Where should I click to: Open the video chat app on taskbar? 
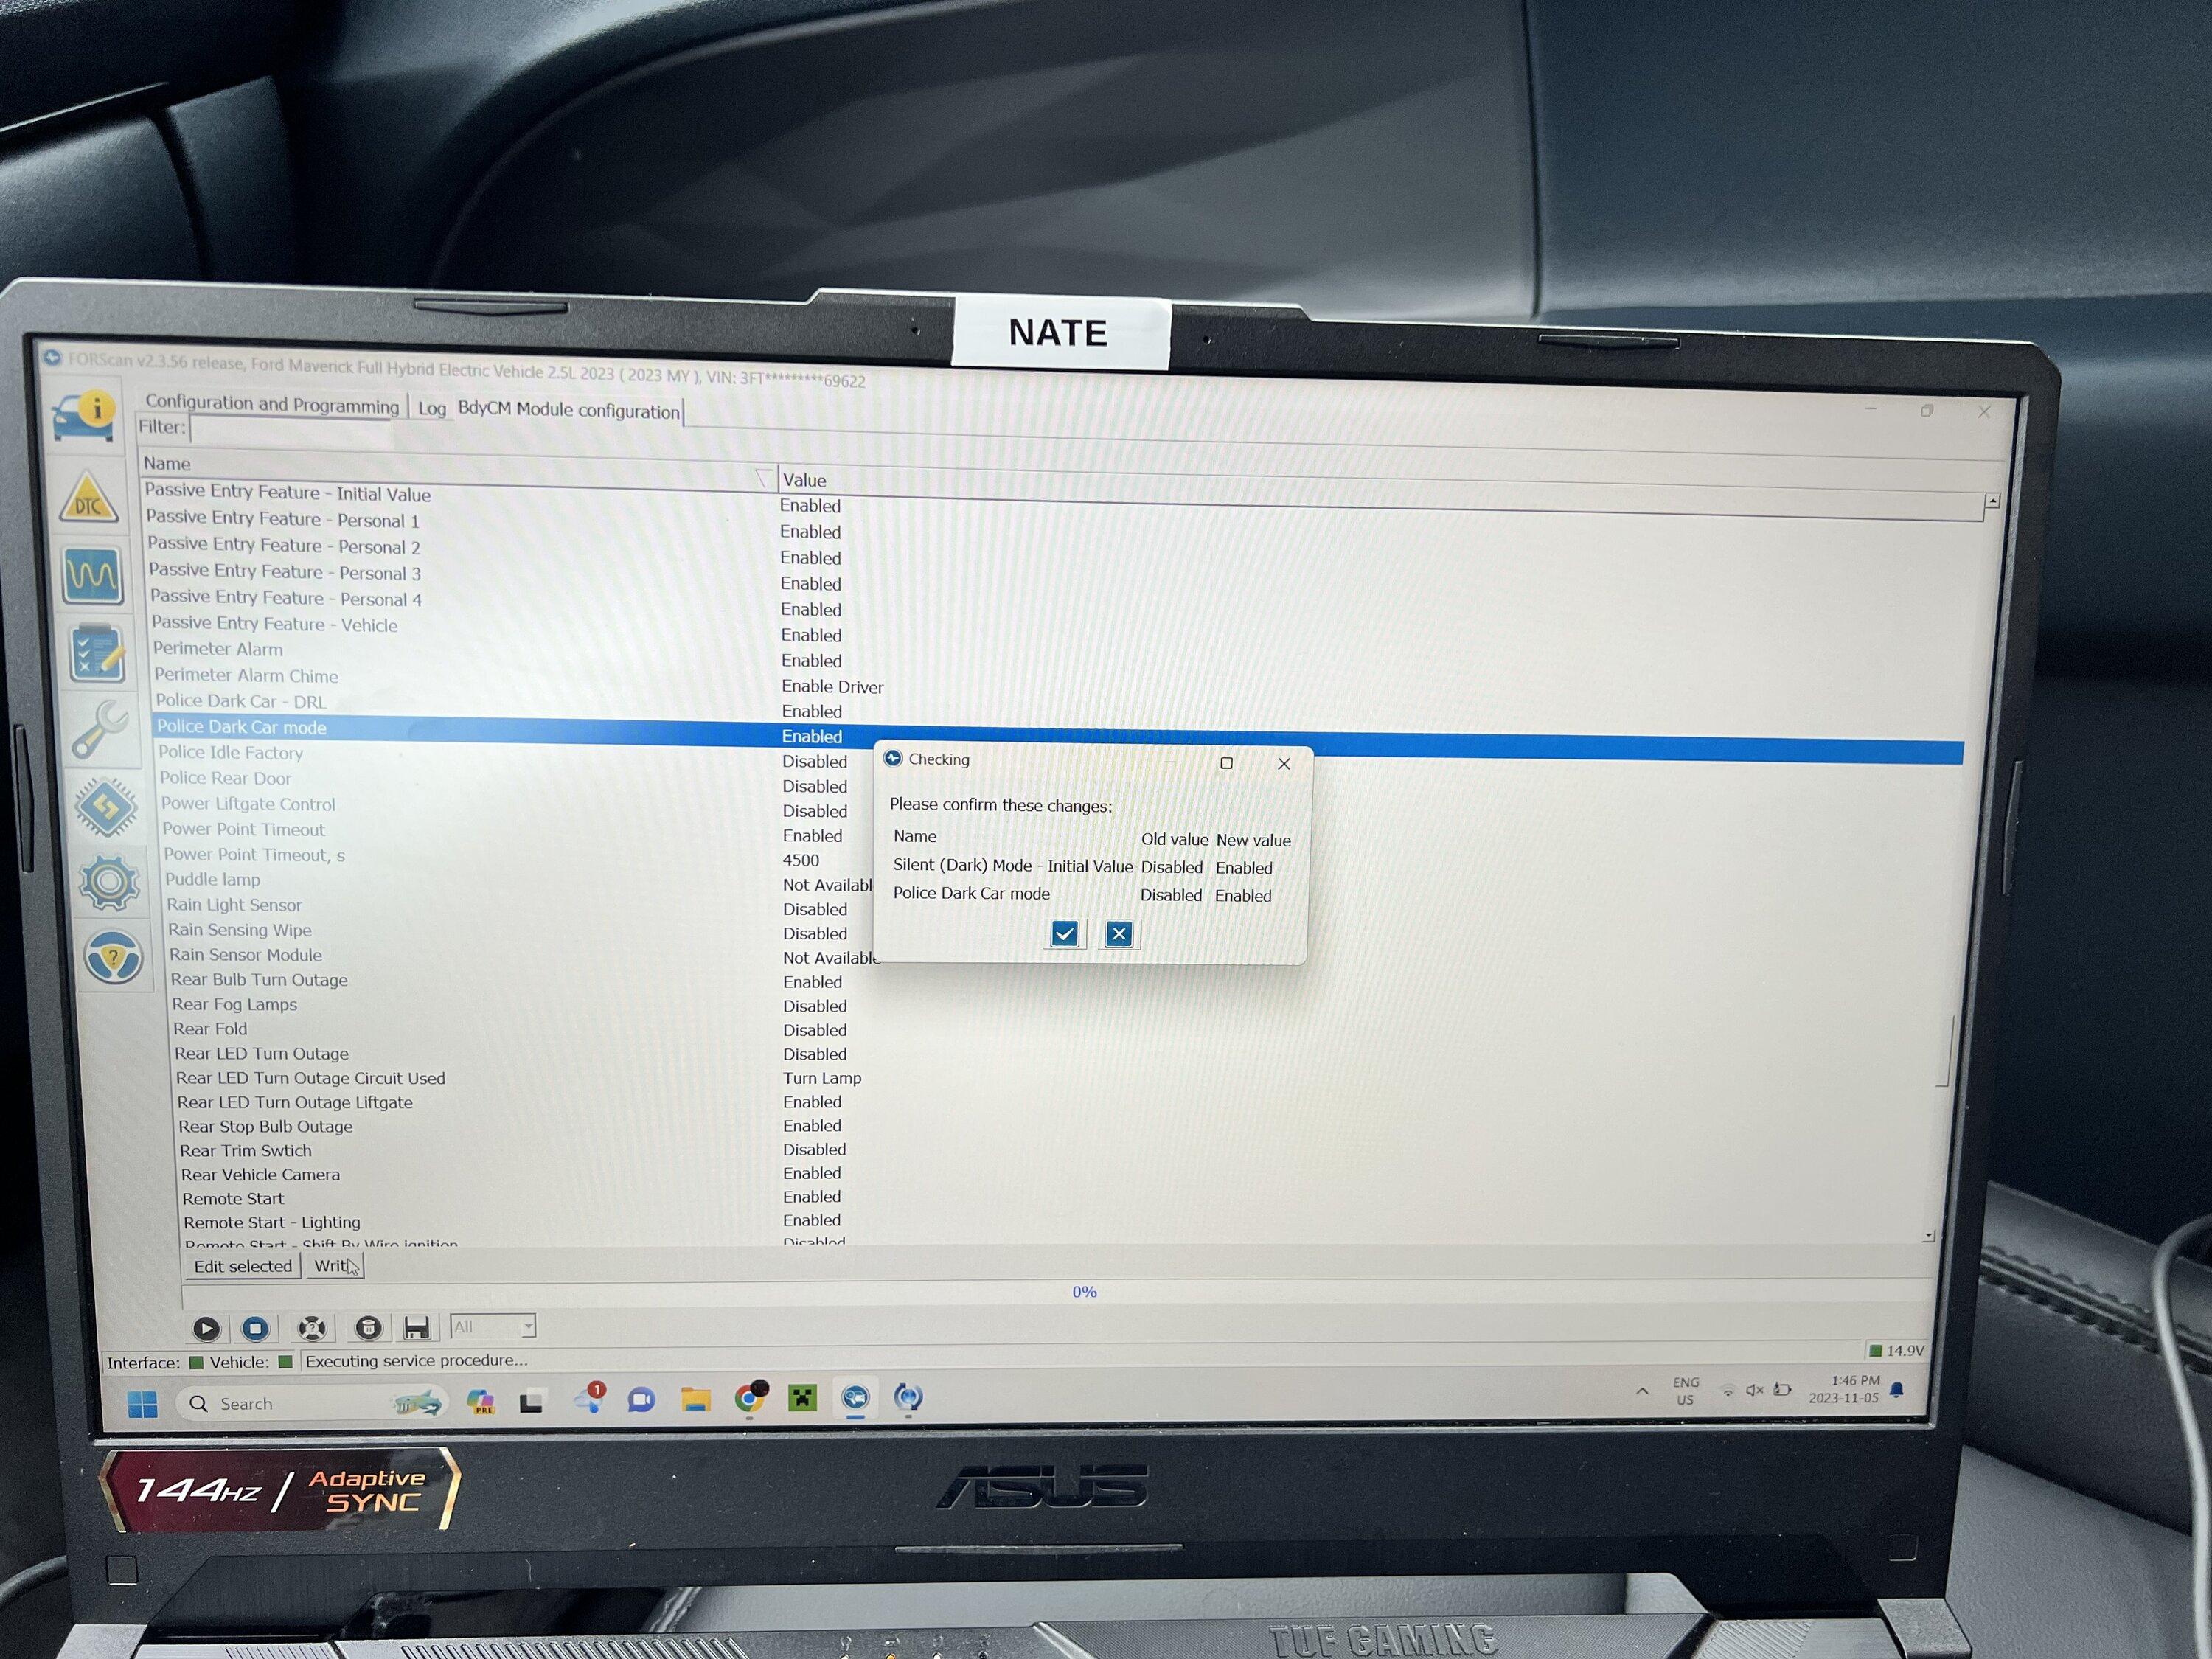click(641, 1400)
